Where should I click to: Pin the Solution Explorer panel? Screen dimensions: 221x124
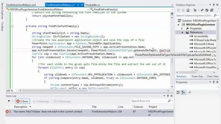click(x=214, y=5)
